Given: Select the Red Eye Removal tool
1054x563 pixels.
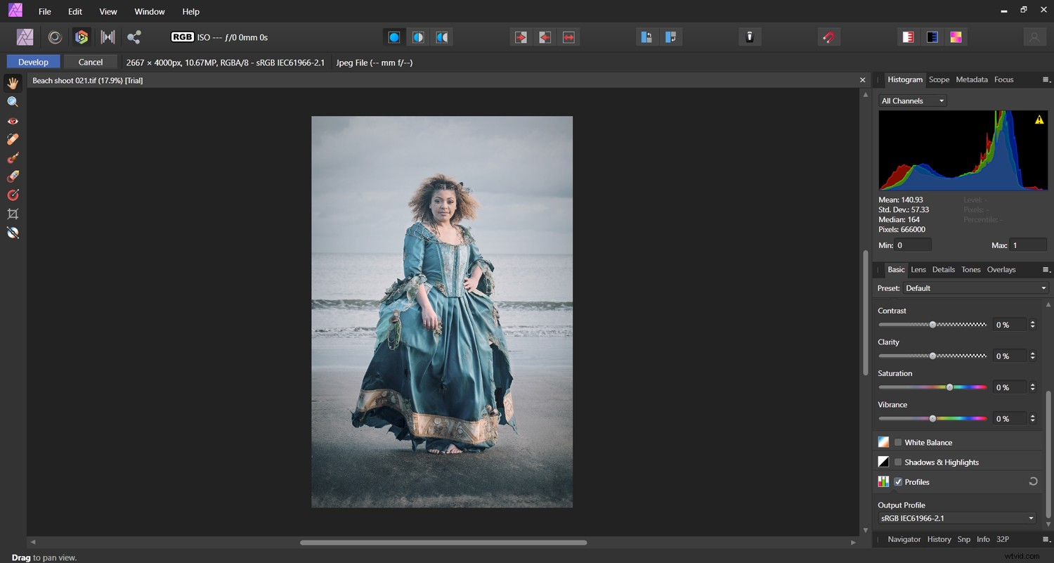Looking at the screenshot, I should [13, 120].
